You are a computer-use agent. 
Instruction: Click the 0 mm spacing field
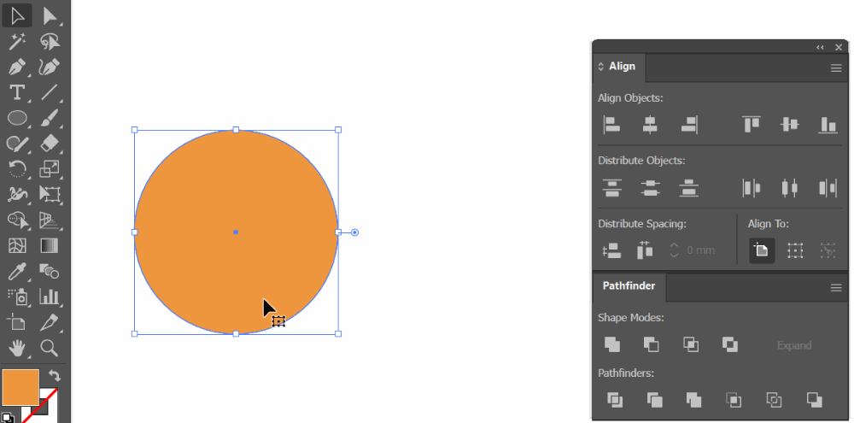(700, 250)
